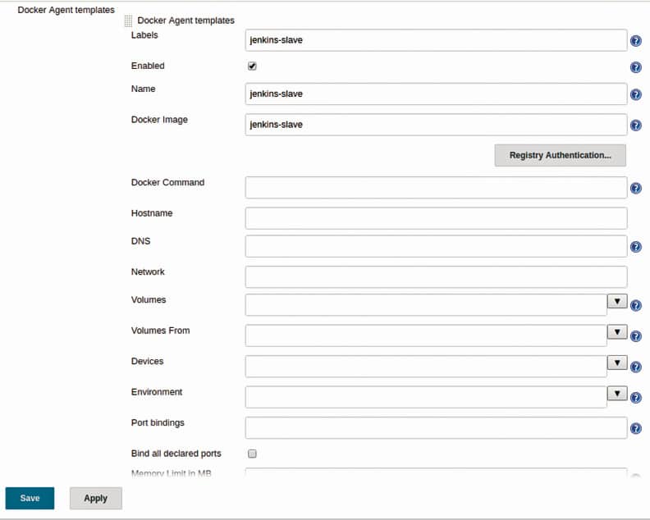Expand the Volumes From field arrow

[x=617, y=332]
